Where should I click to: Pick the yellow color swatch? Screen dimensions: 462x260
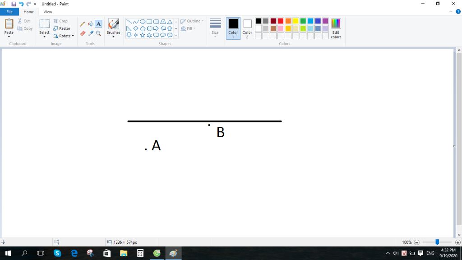tap(296, 21)
